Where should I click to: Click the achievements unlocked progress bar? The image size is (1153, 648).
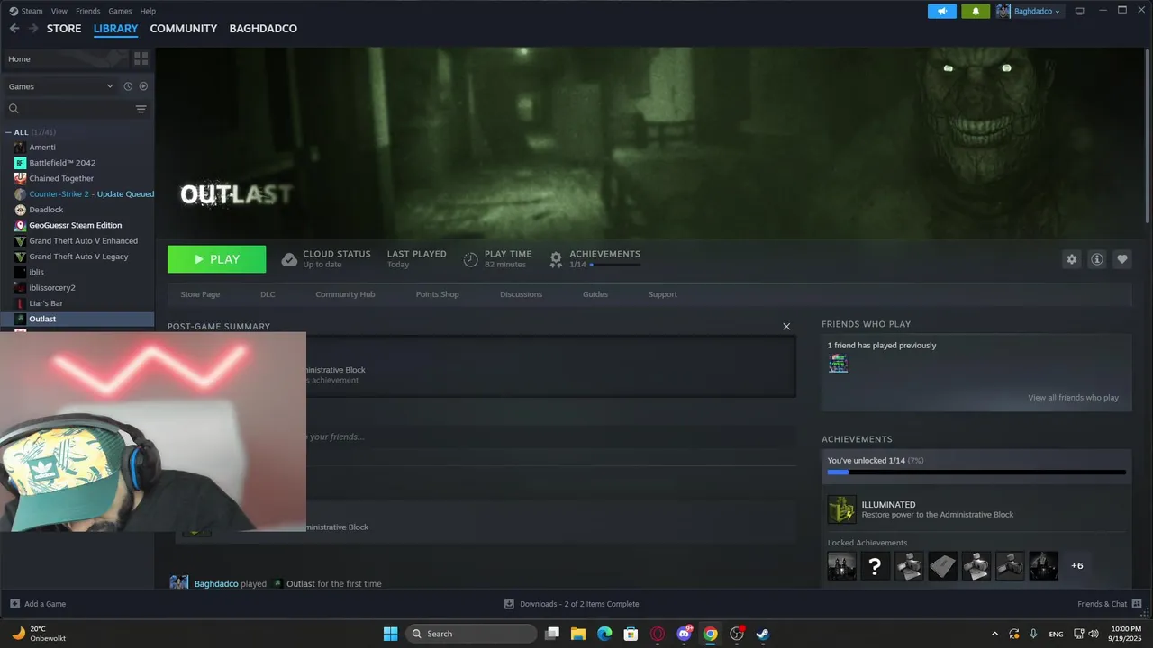(976, 472)
